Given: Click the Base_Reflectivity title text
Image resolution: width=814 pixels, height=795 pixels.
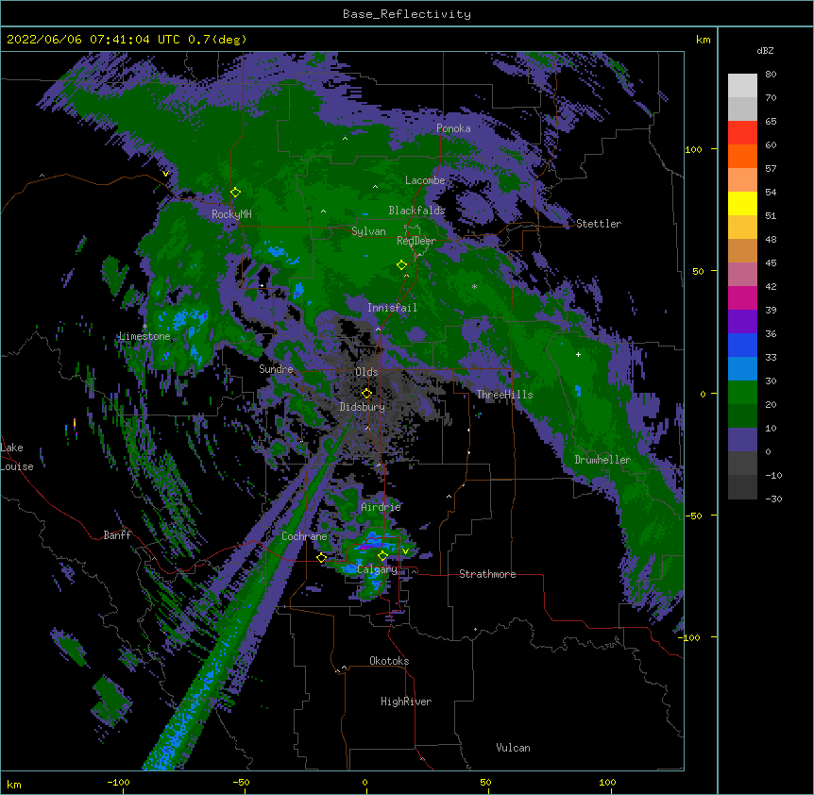Looking at the screenshot, I should point(407,14).
